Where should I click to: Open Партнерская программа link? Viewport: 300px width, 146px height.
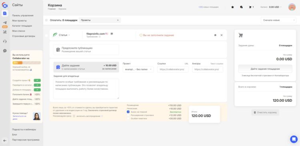point(26,140)
